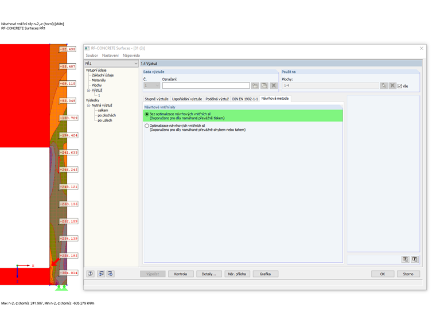The image size is (436, 327).
Task: Click the help question mark icon
Action: tap(91, 274)
